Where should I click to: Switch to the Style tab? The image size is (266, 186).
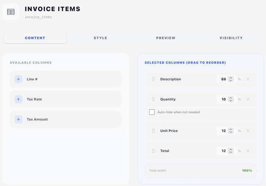pyautogui.click(x=101, y=38)
